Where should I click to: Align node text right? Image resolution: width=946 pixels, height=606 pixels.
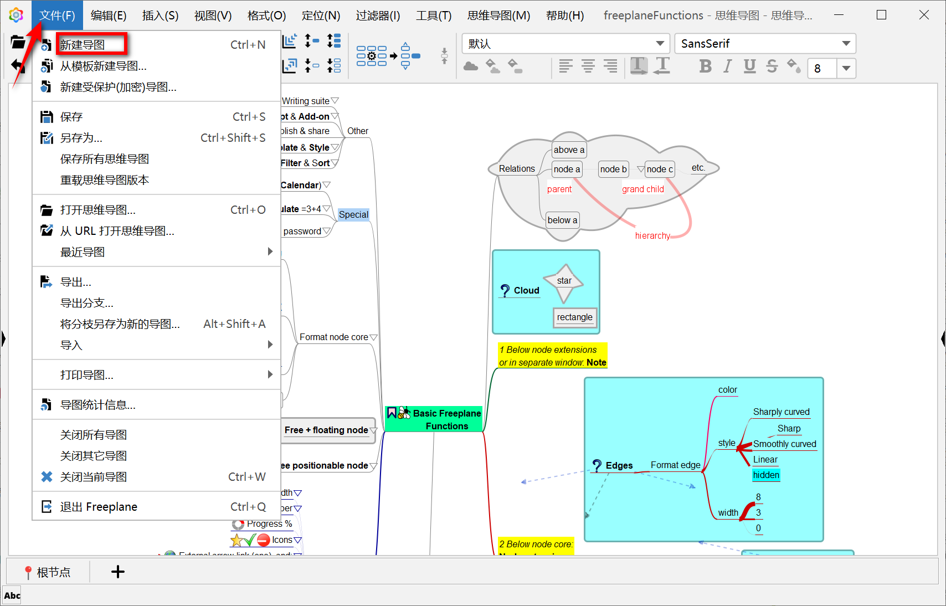click(610, 66)
